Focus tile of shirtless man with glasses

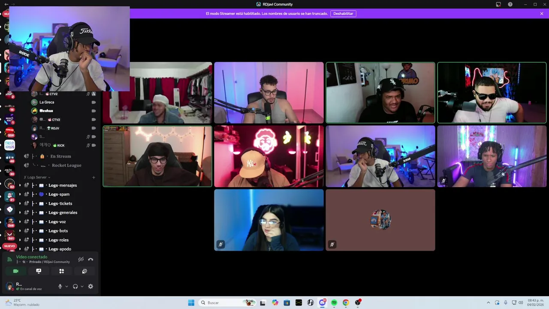(x=269, y=93)
